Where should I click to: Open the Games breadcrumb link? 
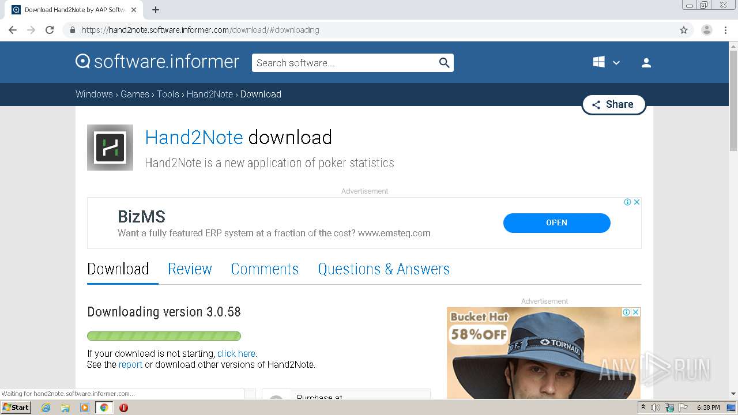tap(135, 94)
